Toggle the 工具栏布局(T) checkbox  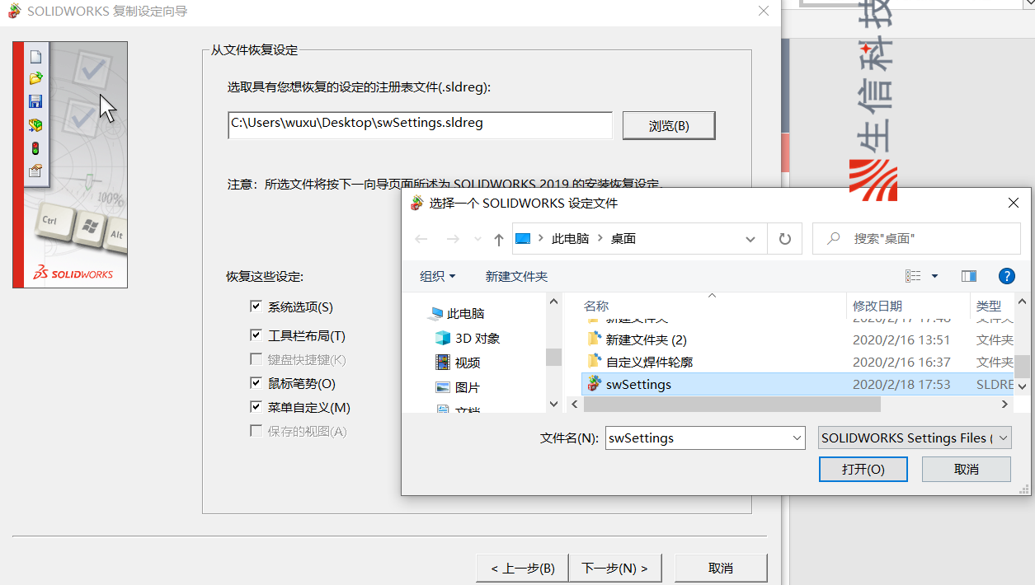pos(256,335)
